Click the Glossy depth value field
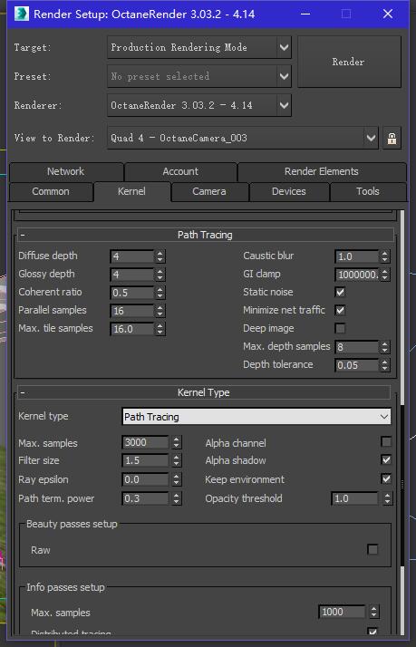This screenshot has width=416, height=647. [x=132, y=275]
